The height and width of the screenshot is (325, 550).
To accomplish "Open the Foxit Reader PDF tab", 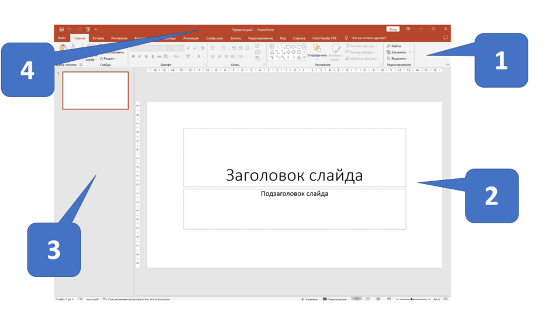I will [x=325, y=38].
